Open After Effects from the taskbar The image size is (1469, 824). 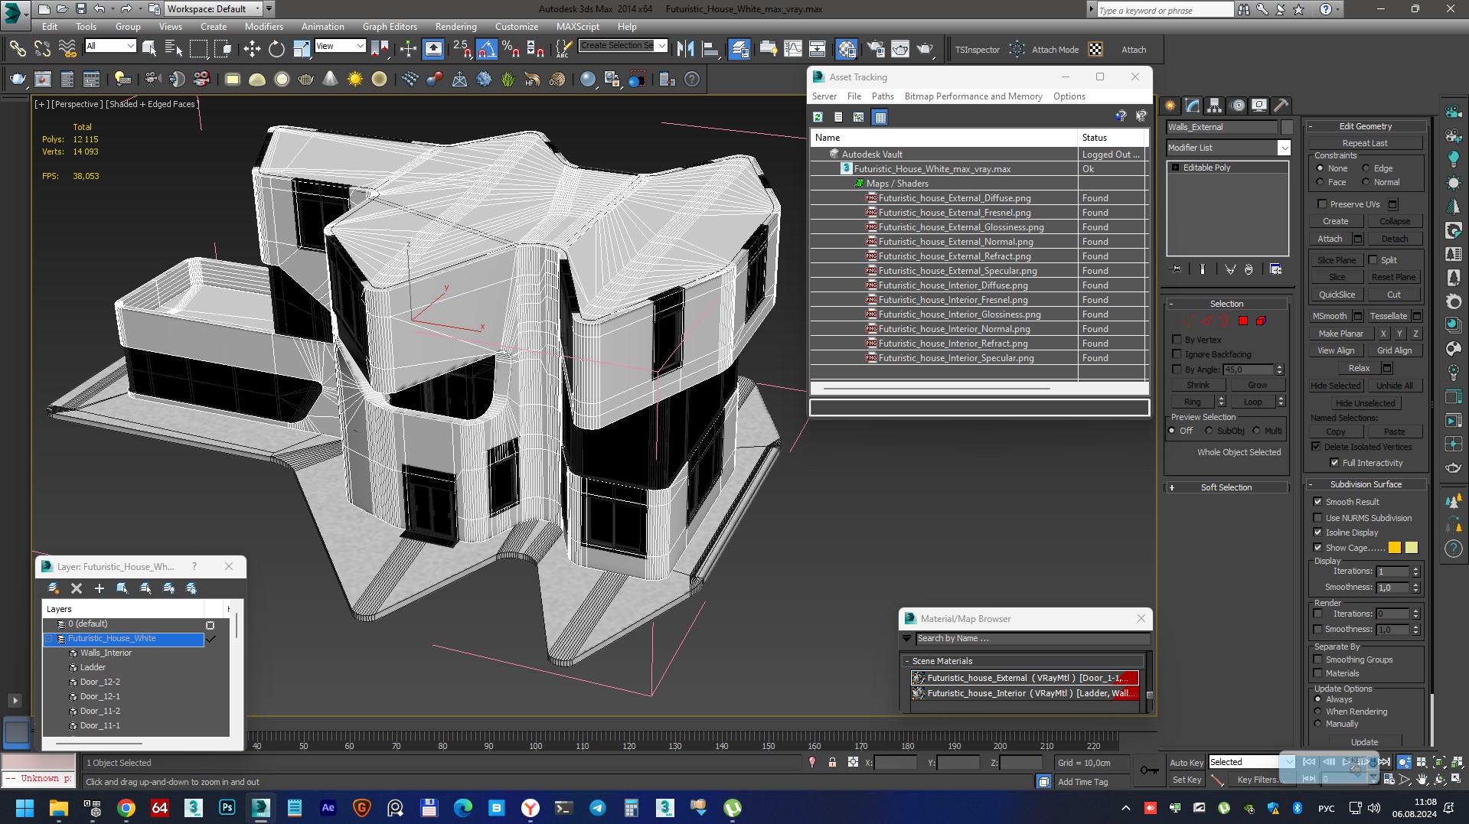click(x=328, y=808)
